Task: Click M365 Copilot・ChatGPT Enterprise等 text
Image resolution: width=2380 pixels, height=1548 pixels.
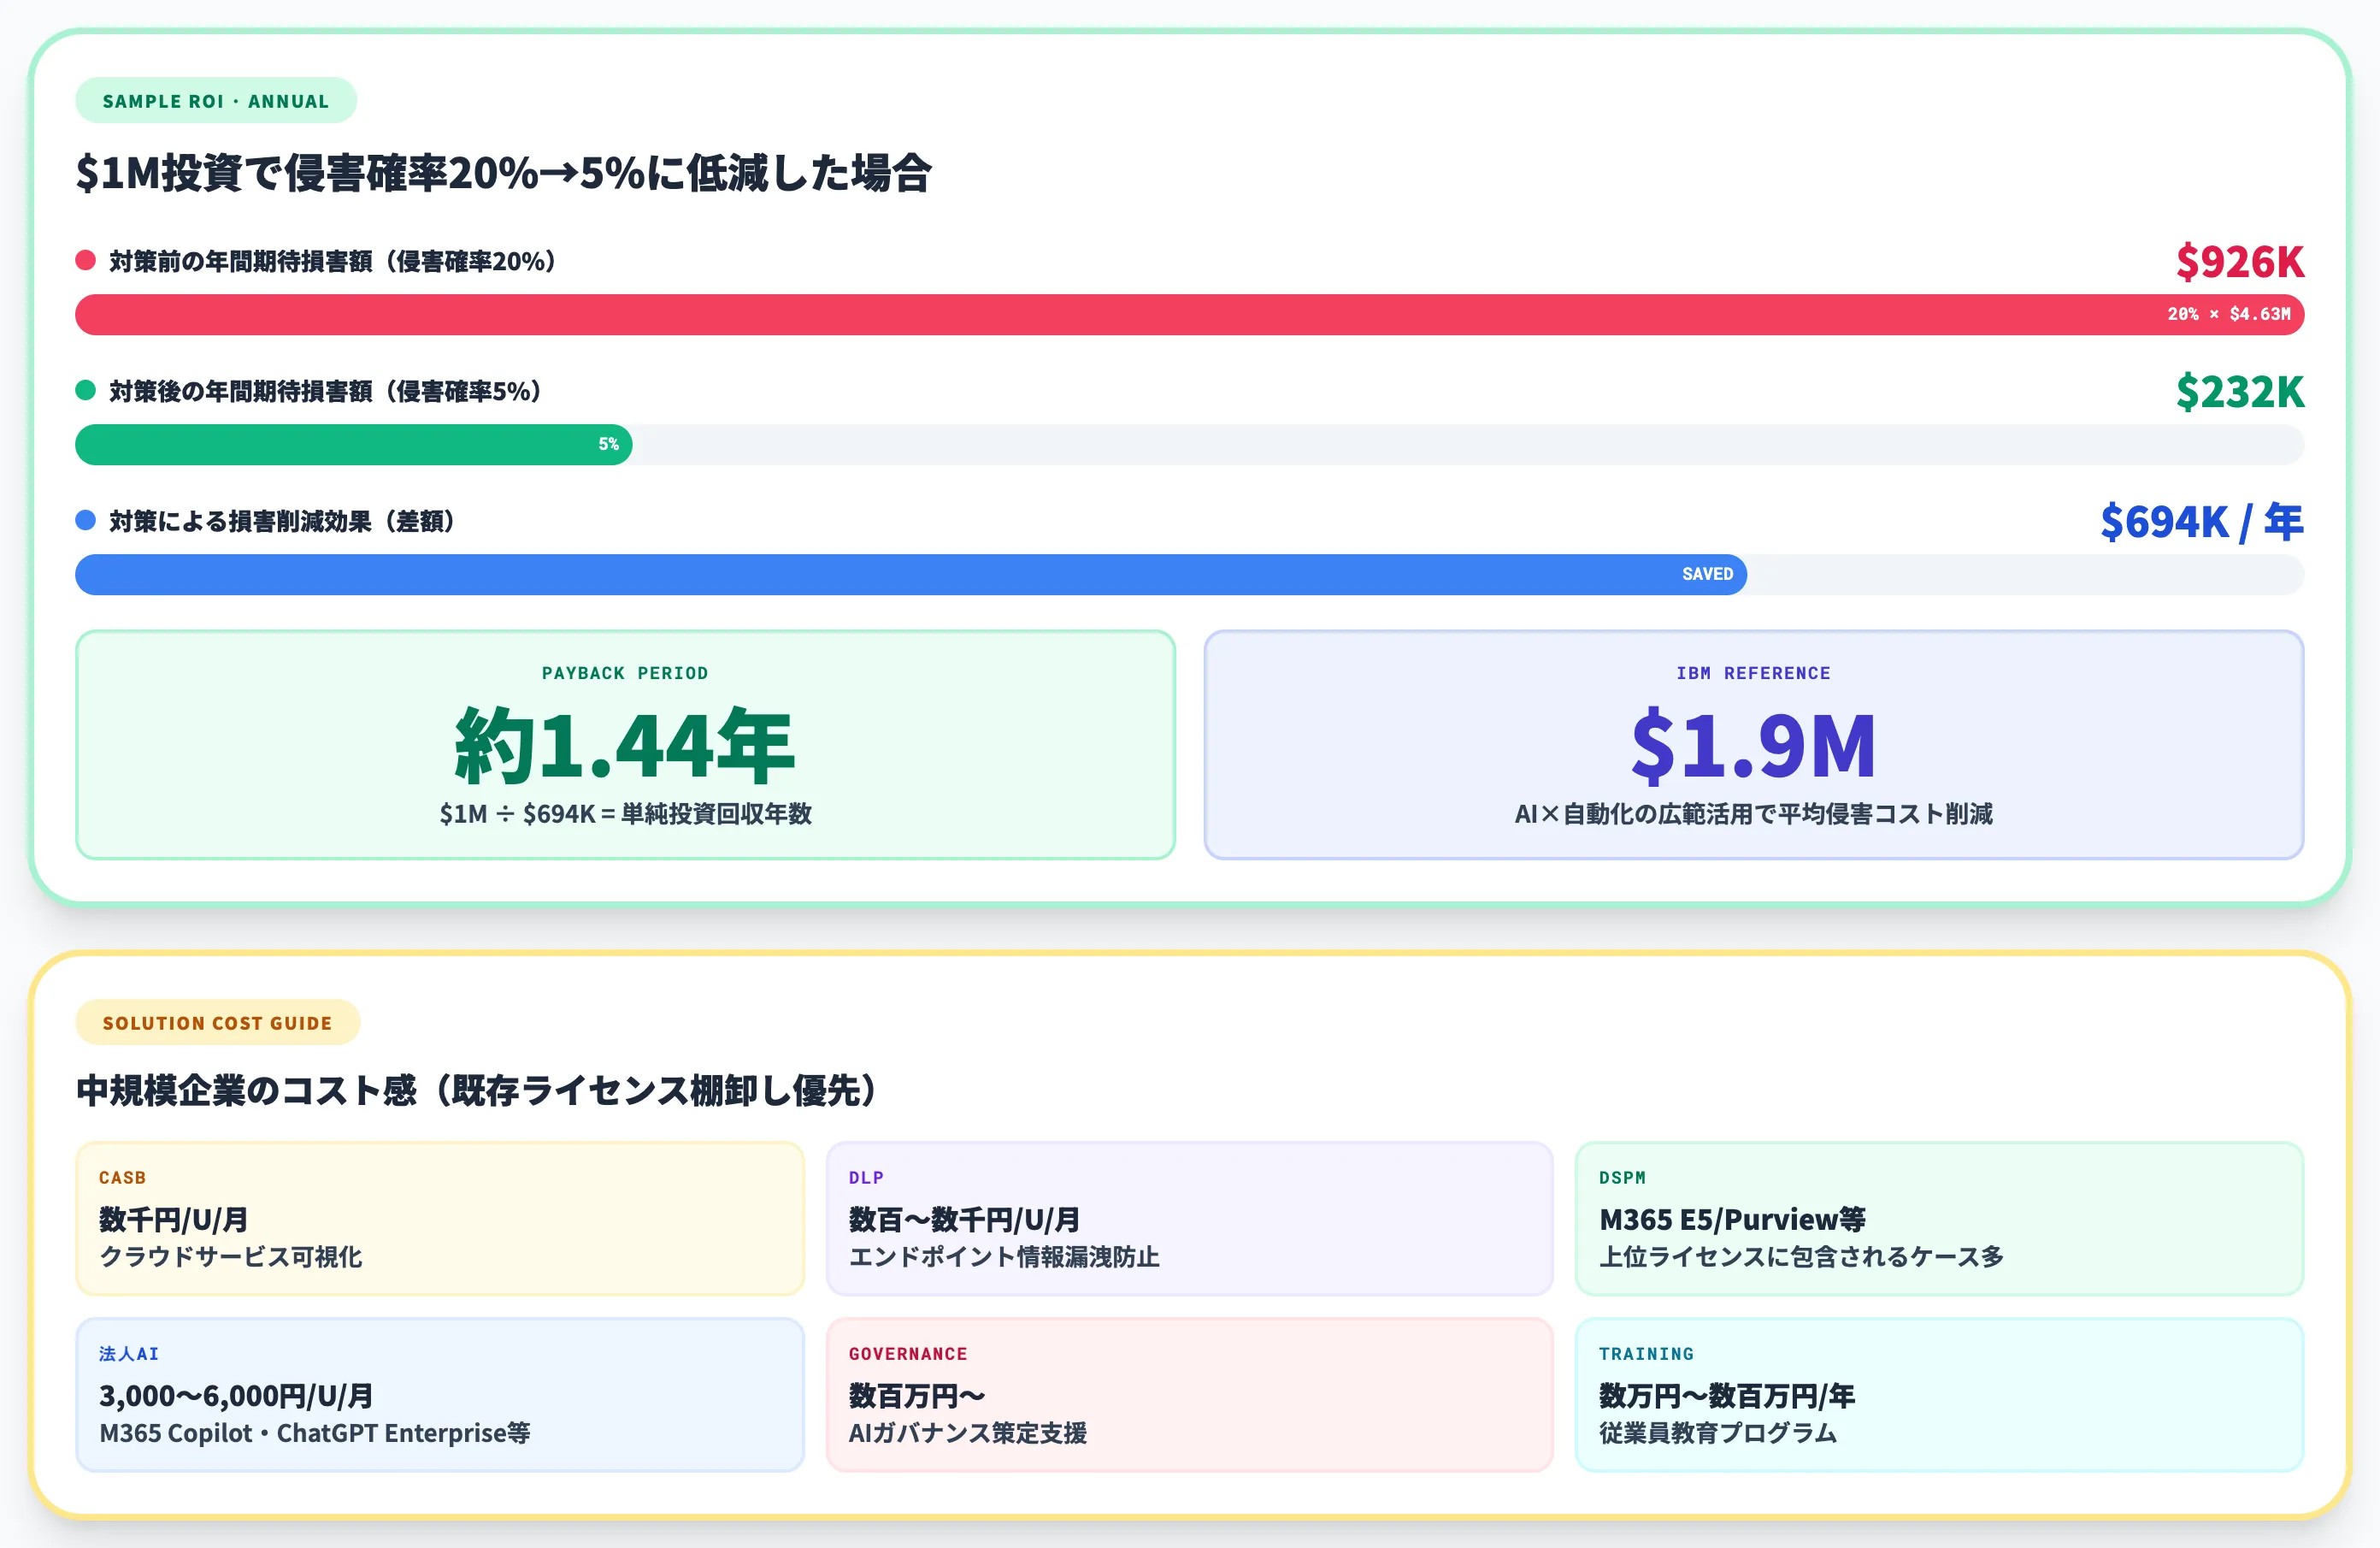Action: [315, 1433]
